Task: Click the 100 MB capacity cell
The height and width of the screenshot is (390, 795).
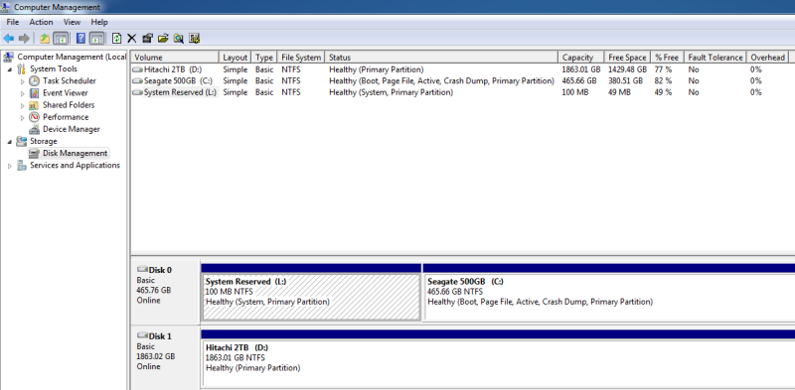Action: (x=575, y=92)
